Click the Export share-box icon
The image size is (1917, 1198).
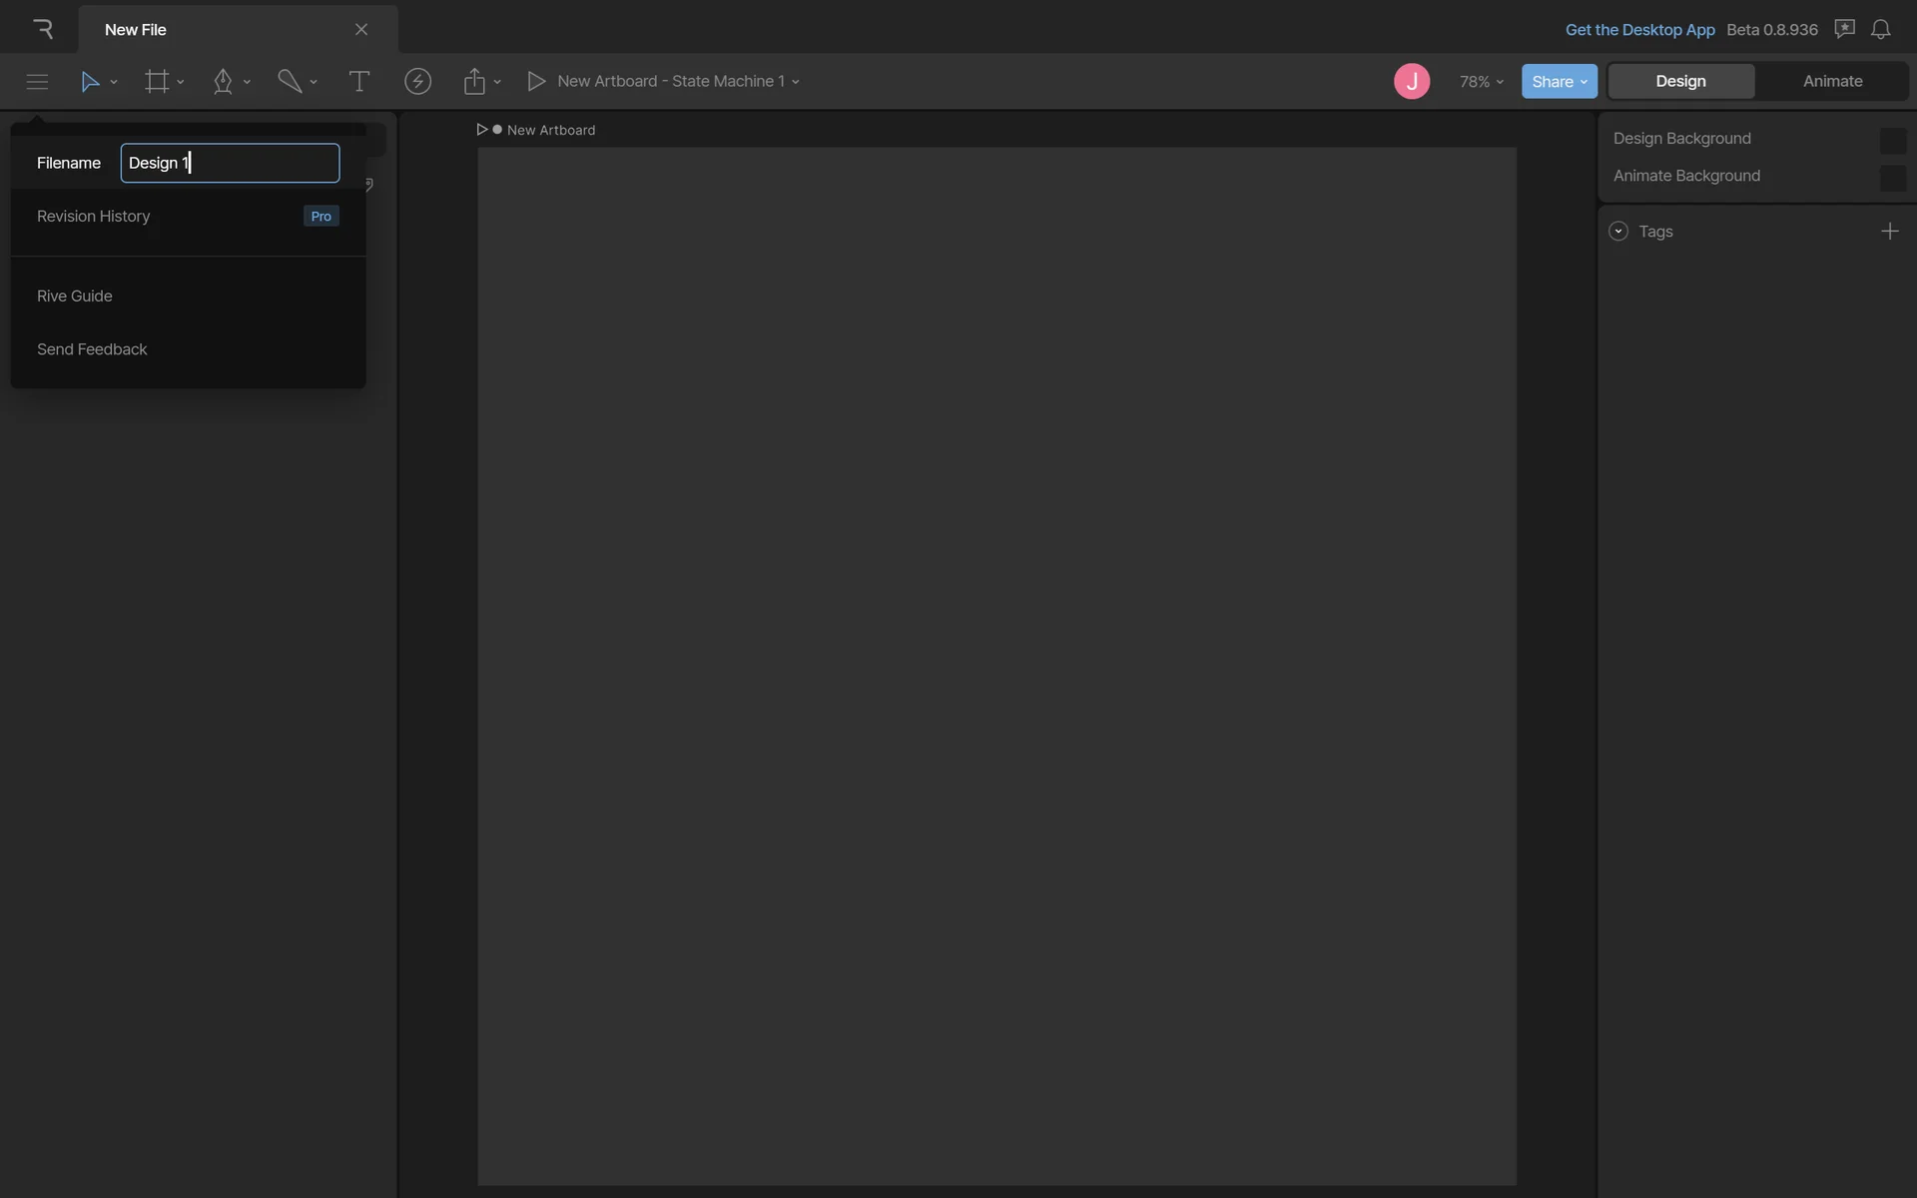(474, 82)
